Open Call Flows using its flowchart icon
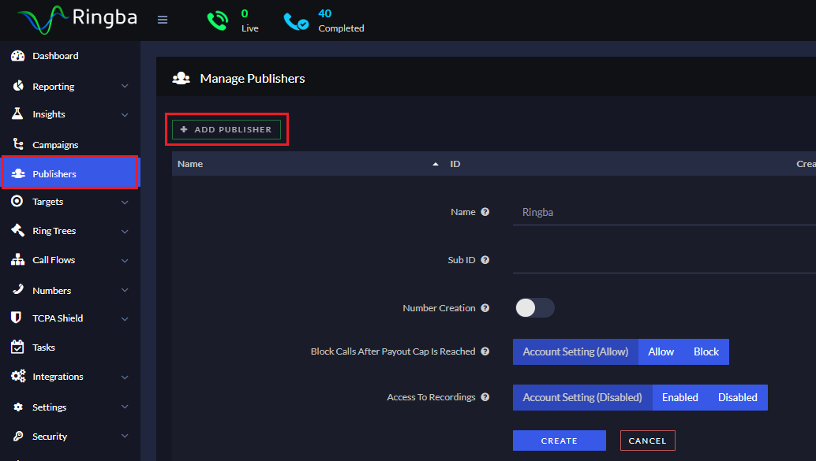 17,259
